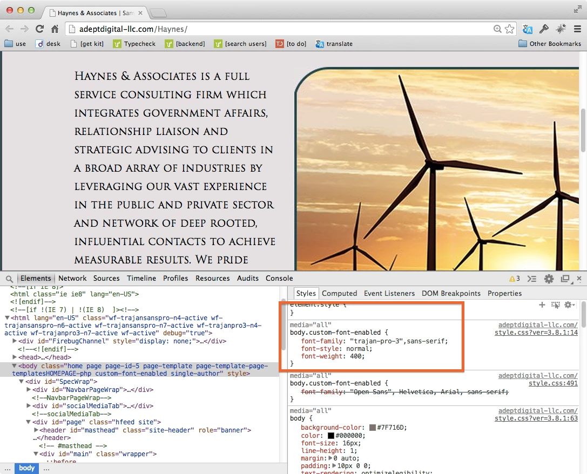The width and height of the screenshot is (587, 474).
Task: Toggle element state icon in Styles
Action: point(556,305)
